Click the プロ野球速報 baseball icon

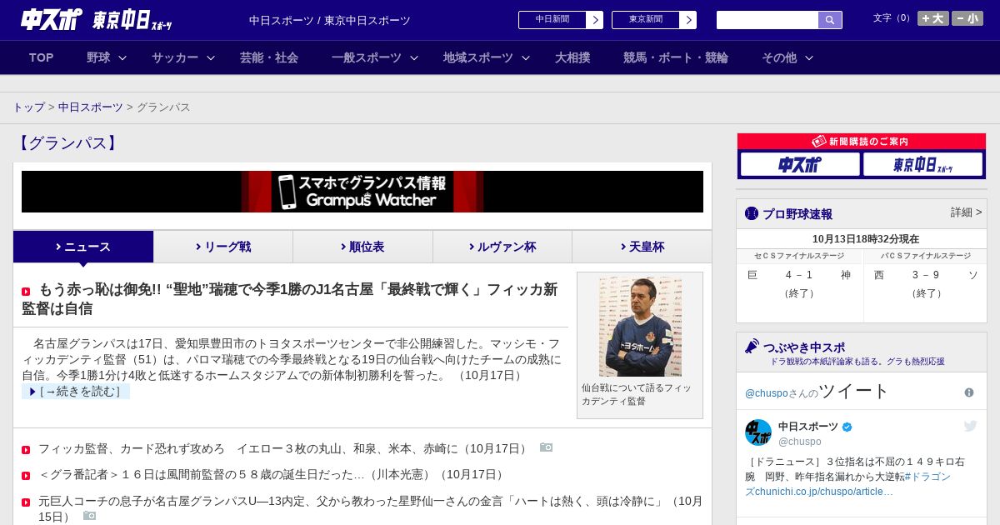coord(752,213)
